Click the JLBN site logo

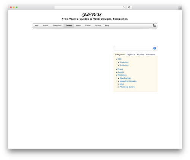tap(92, 15)
